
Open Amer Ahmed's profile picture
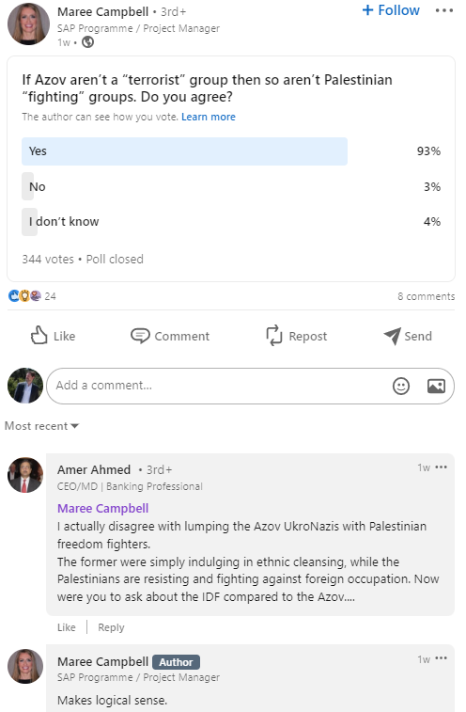pyautogui.click(x=25, y=475)
